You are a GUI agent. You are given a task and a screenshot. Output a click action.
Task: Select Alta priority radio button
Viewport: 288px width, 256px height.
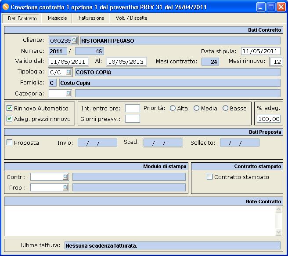tap(173, 108)
